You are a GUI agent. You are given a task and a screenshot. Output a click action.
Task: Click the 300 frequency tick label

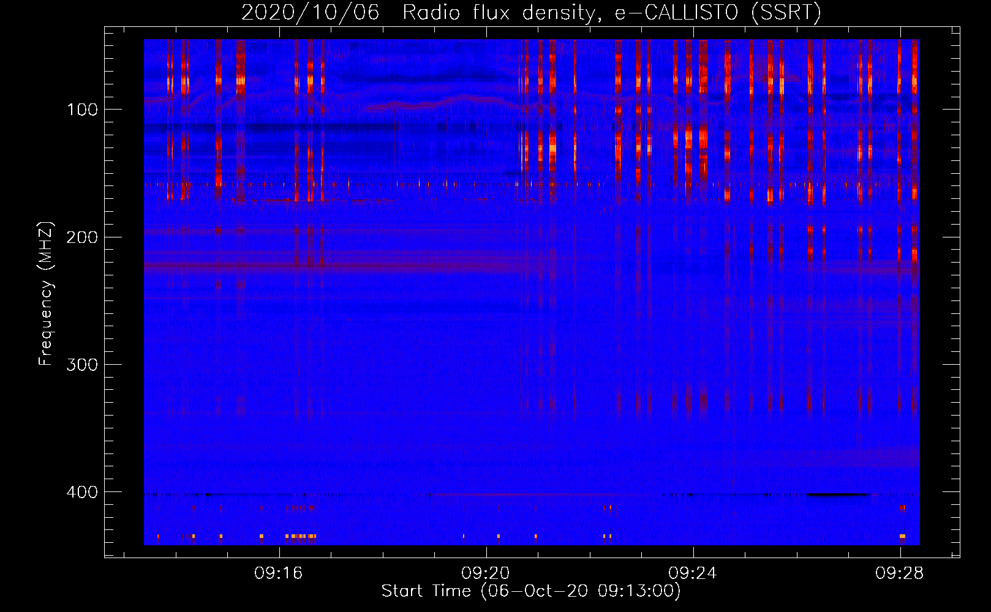[x=82, y=365]
